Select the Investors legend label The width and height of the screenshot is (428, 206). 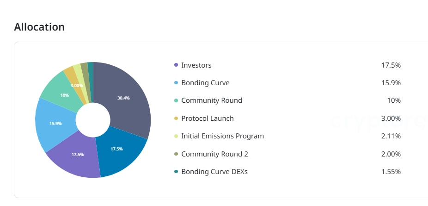196,65
